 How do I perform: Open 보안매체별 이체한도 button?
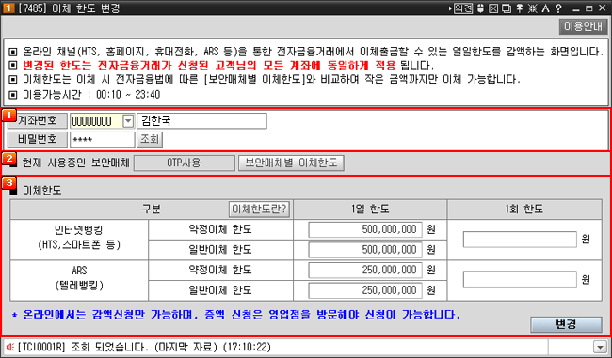291,163
